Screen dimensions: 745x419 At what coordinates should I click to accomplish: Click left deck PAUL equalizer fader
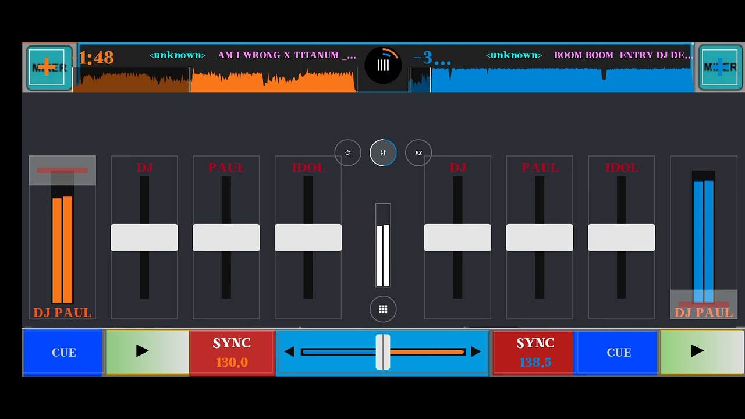pyautogui.click(x=226, y=237)
